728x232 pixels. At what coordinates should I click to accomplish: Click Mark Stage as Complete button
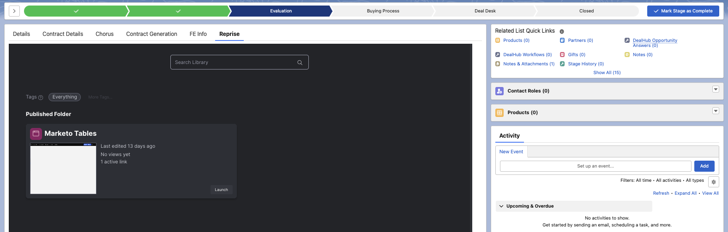click(x=683, y=11)
